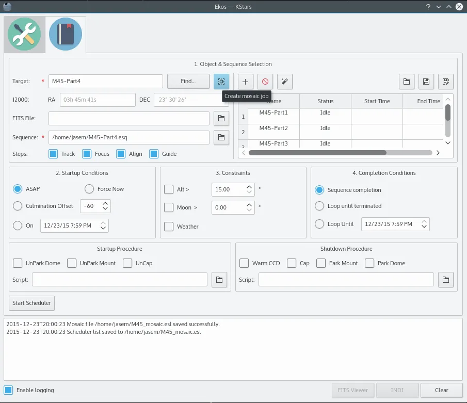Check the Park Mount box

(321, 263)
